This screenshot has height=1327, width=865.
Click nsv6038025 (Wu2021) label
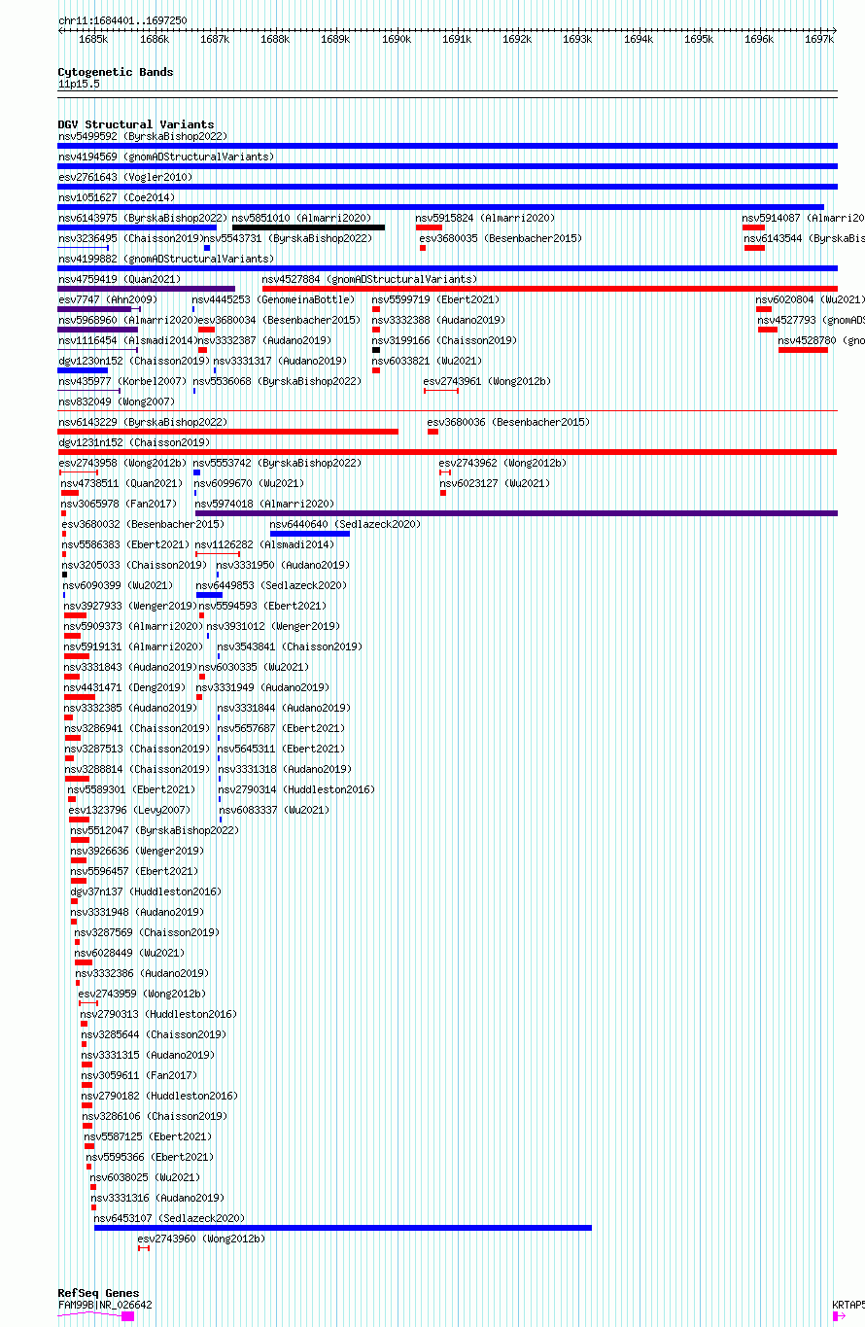point(145,1178)
